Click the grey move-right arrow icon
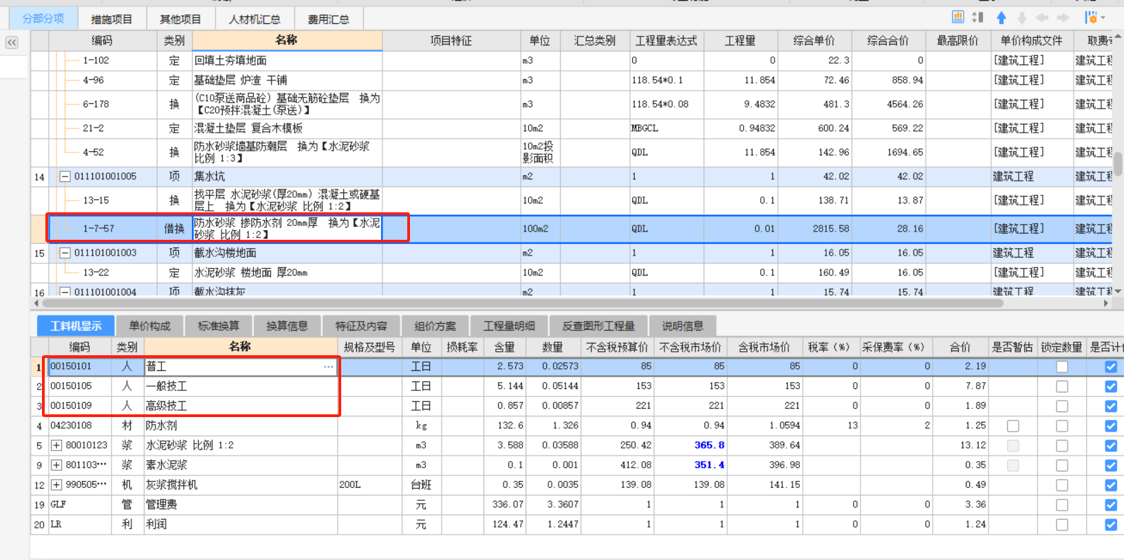The width and height of the screenshot is (1124, 560). pos(1063,18)
